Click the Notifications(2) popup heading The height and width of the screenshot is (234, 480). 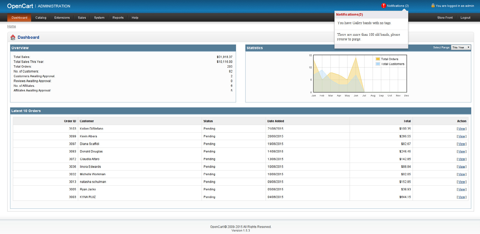349,15
